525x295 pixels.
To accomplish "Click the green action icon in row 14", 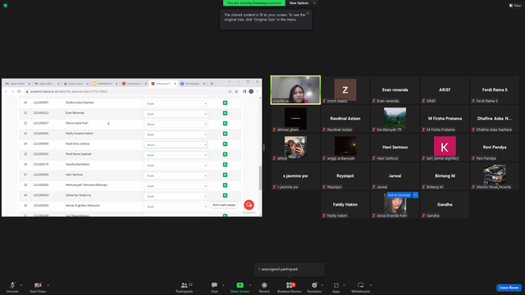I will pyautogui.click(x=225, y=144).
